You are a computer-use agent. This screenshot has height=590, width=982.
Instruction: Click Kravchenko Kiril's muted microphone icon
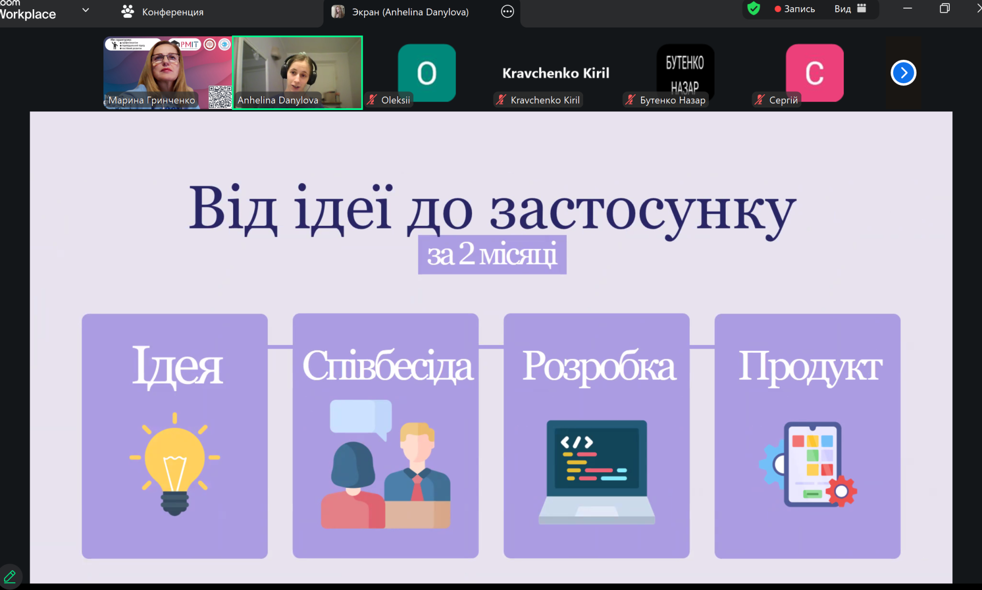tap(501, 100)
